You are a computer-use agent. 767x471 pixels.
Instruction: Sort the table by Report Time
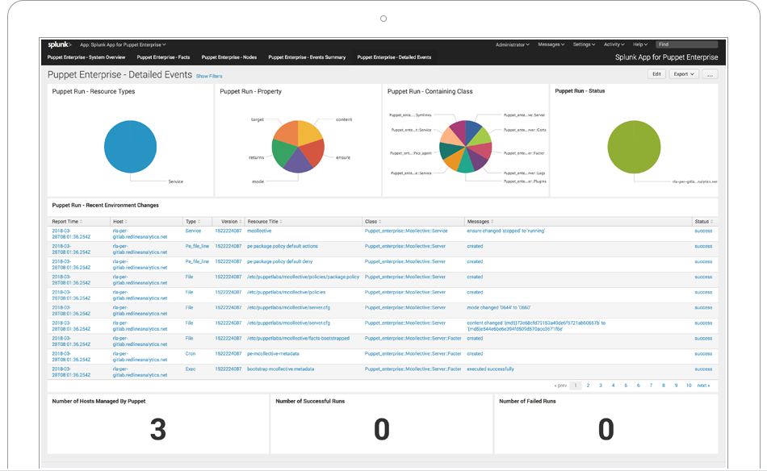[67, 222]
